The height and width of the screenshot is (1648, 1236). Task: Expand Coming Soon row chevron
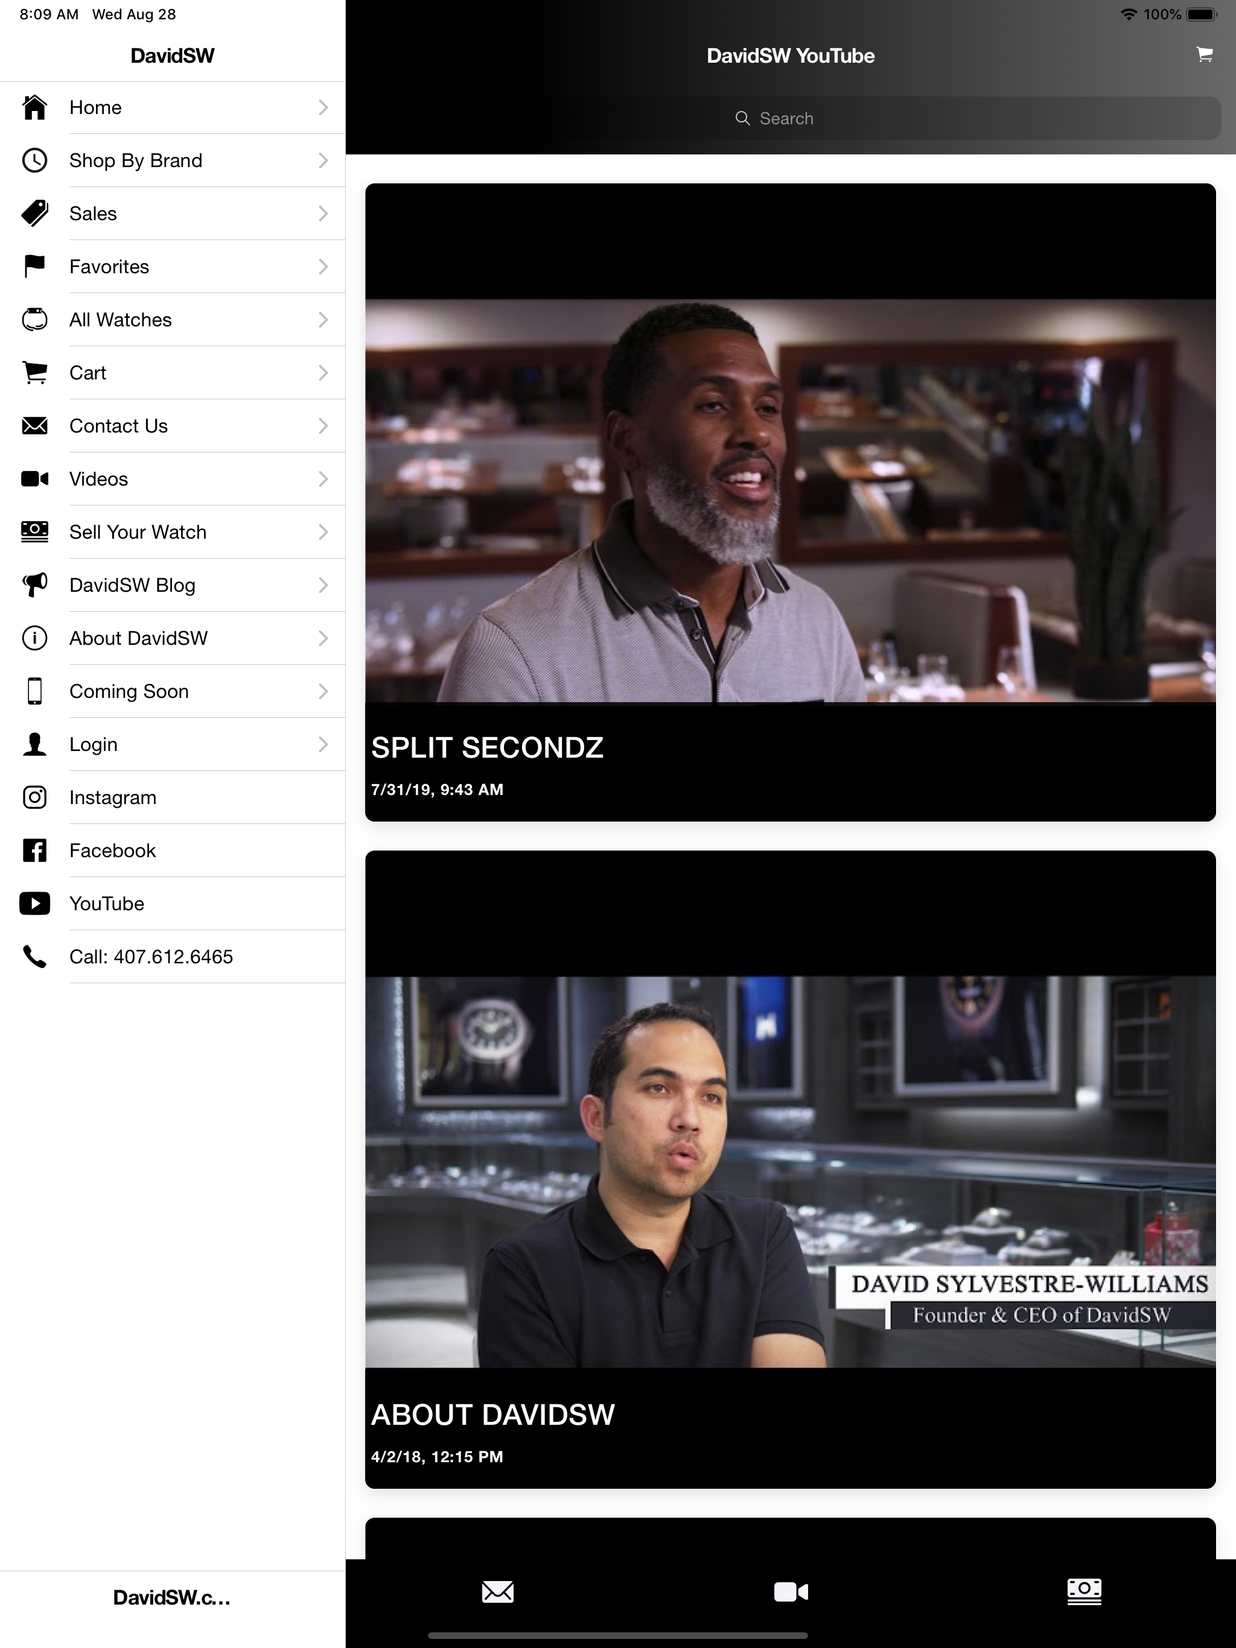[323, 691]
